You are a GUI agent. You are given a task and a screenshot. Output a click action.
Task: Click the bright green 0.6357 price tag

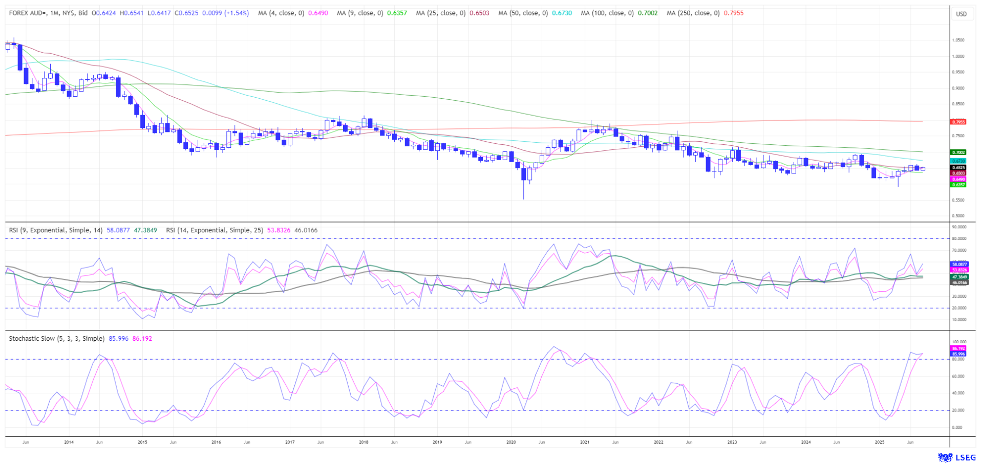958,185
